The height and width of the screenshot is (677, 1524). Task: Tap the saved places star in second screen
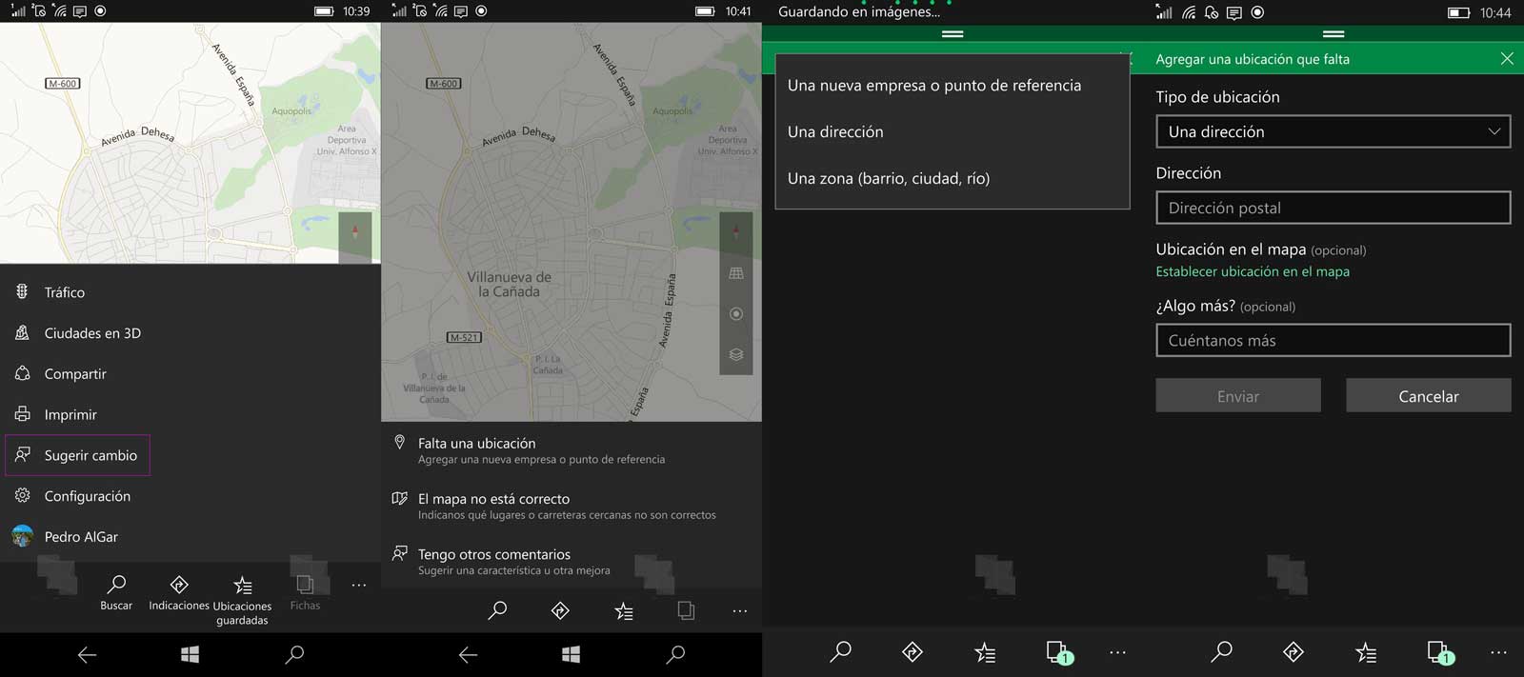624,610
